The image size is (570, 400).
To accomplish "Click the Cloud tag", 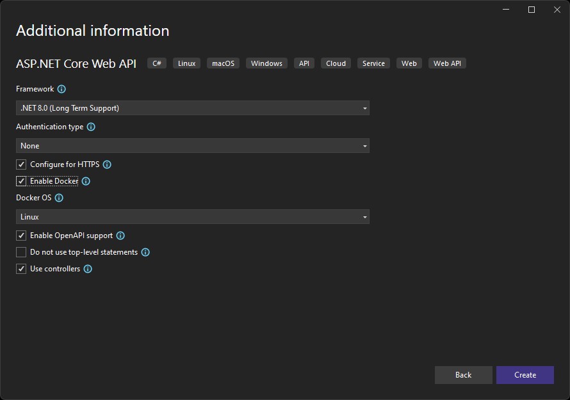I will 336,63.
